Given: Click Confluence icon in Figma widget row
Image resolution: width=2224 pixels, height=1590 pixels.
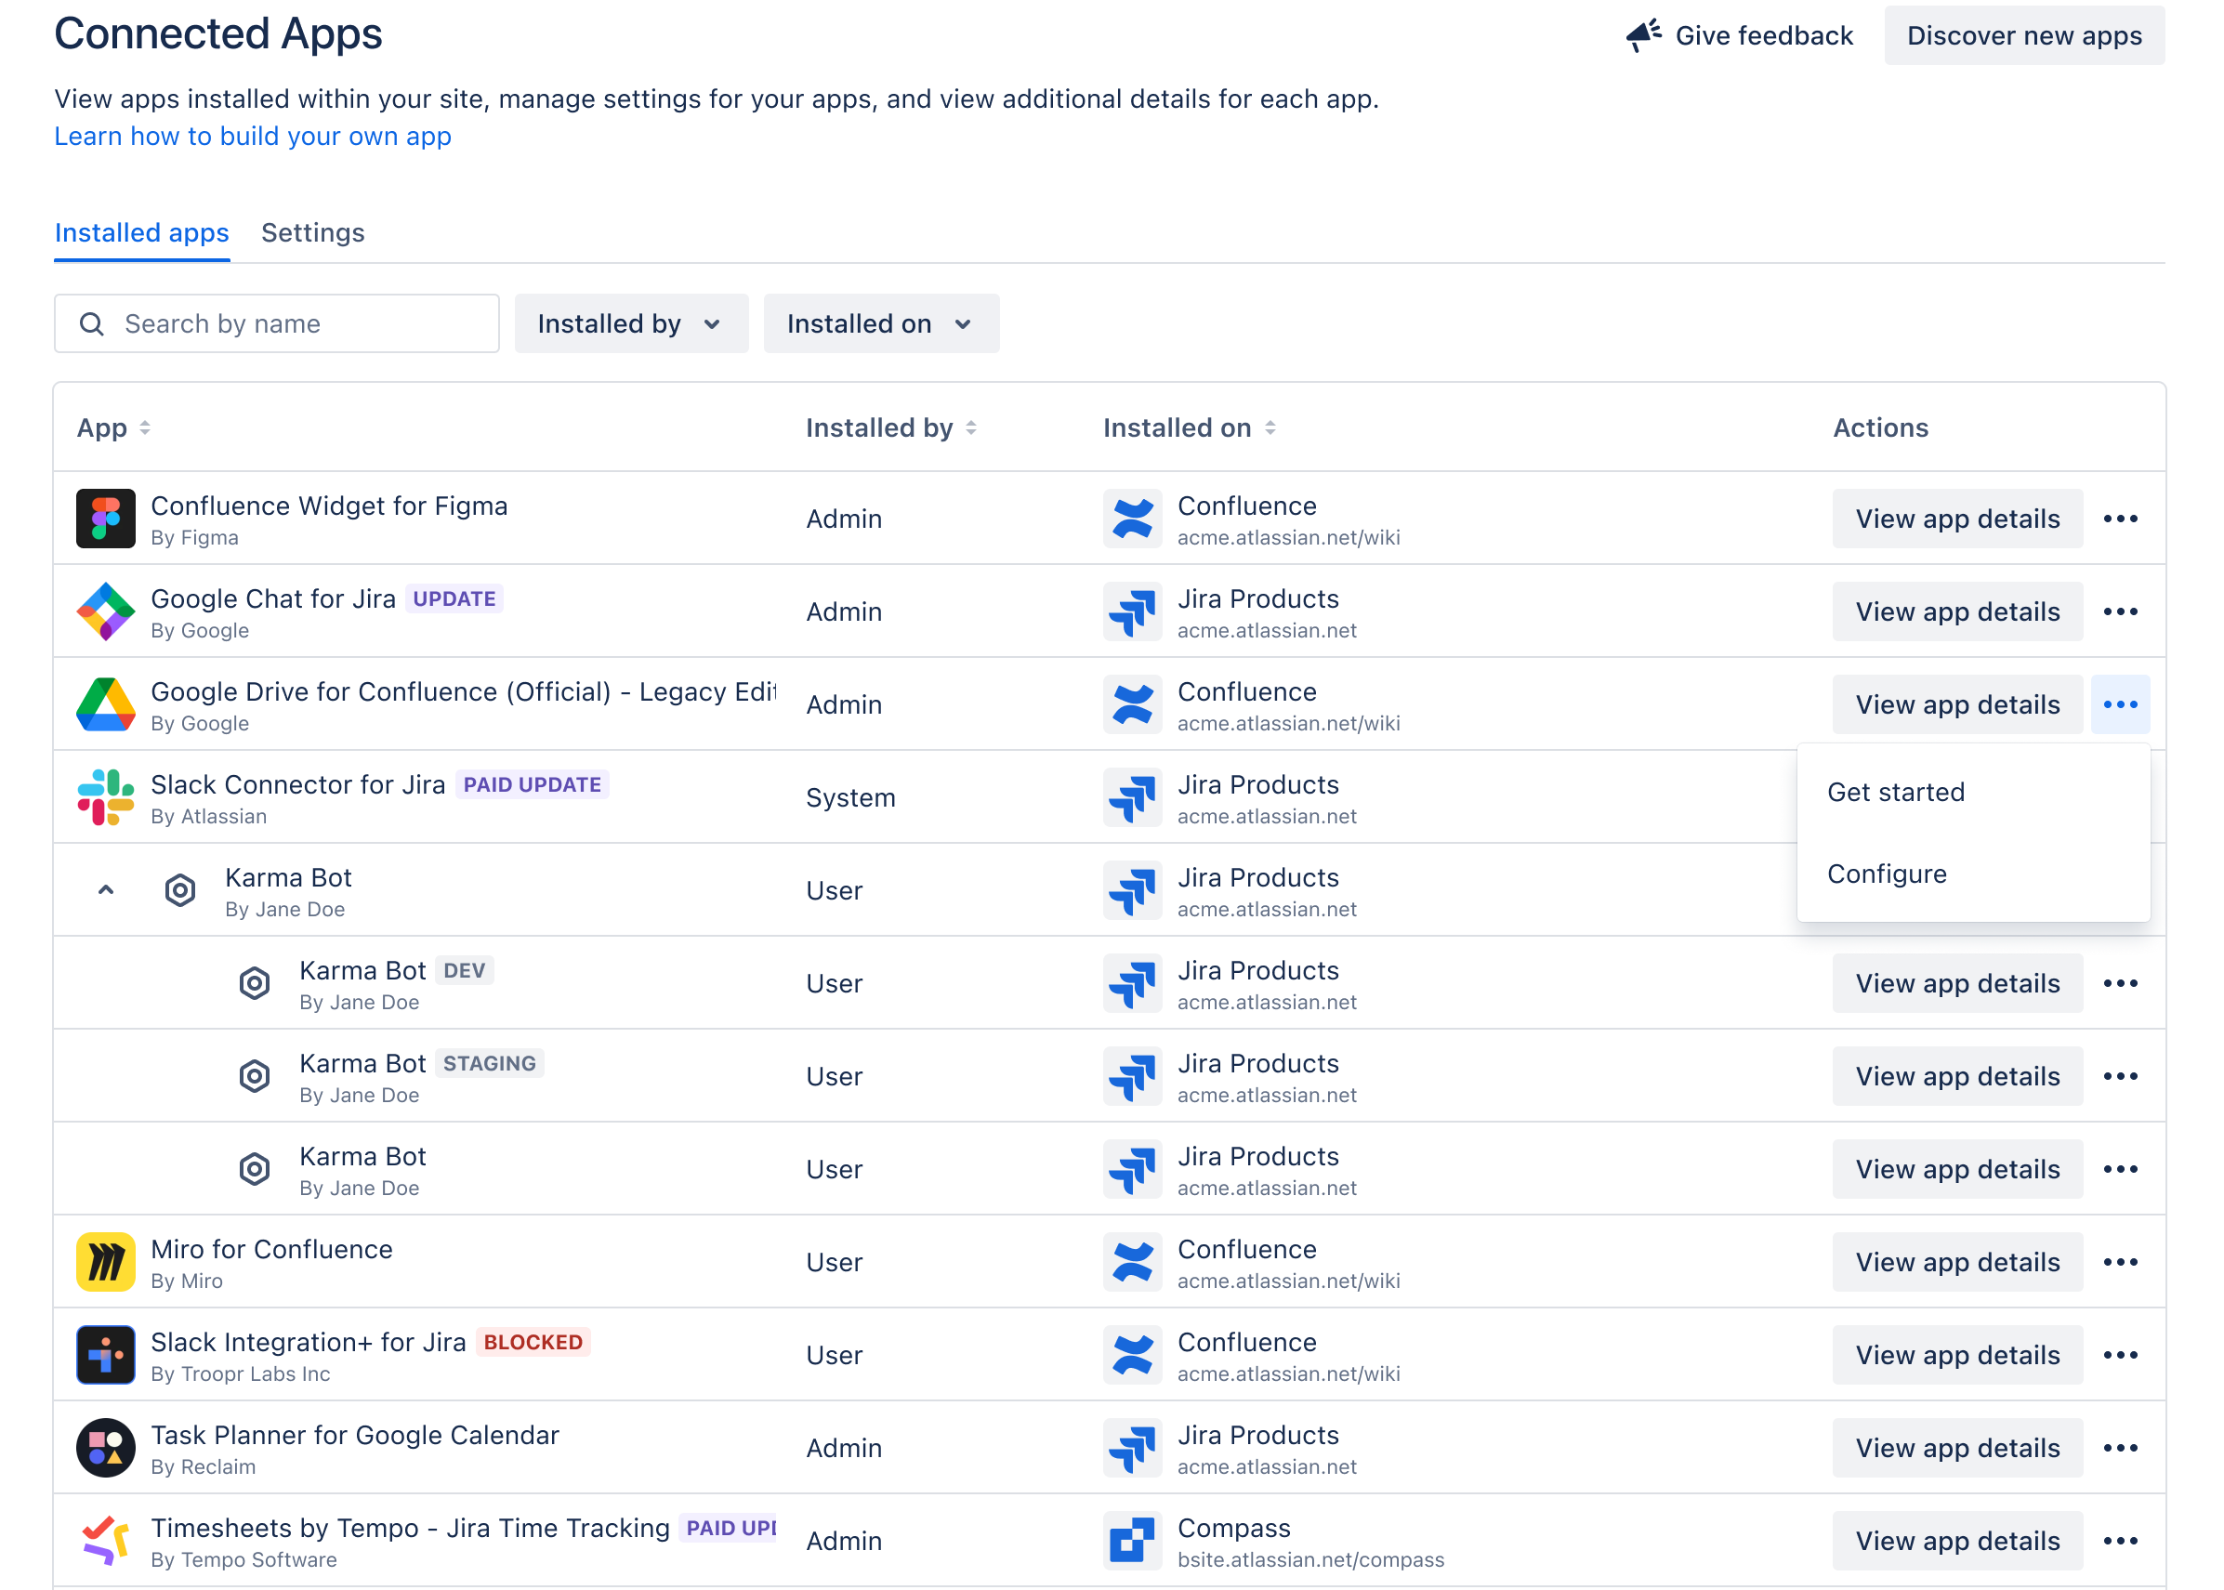Looking at the screenshot, I should pos(1133,519).
